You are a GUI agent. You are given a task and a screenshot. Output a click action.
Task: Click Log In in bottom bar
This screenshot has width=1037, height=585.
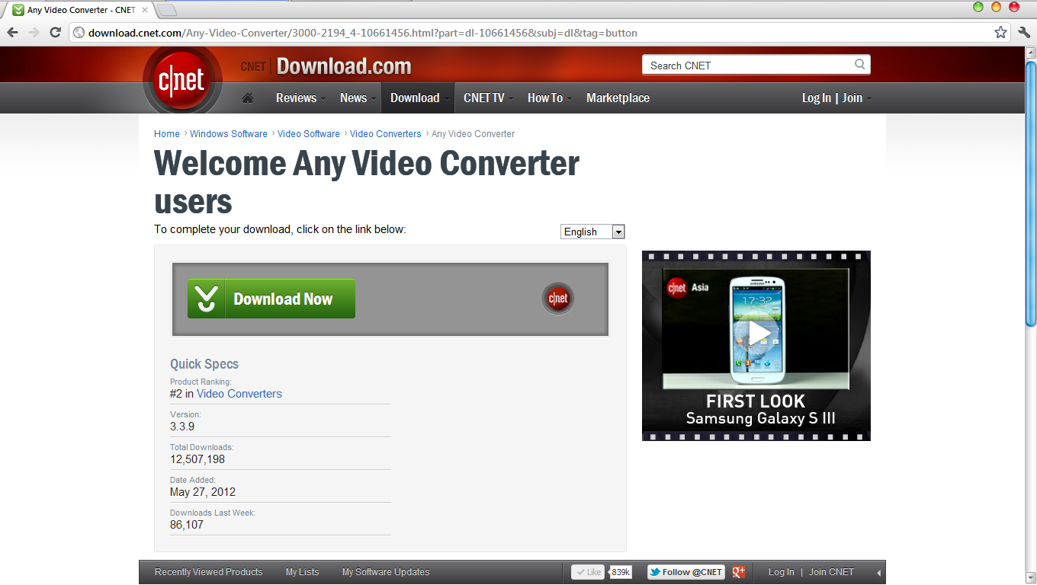tap(781, 572)
